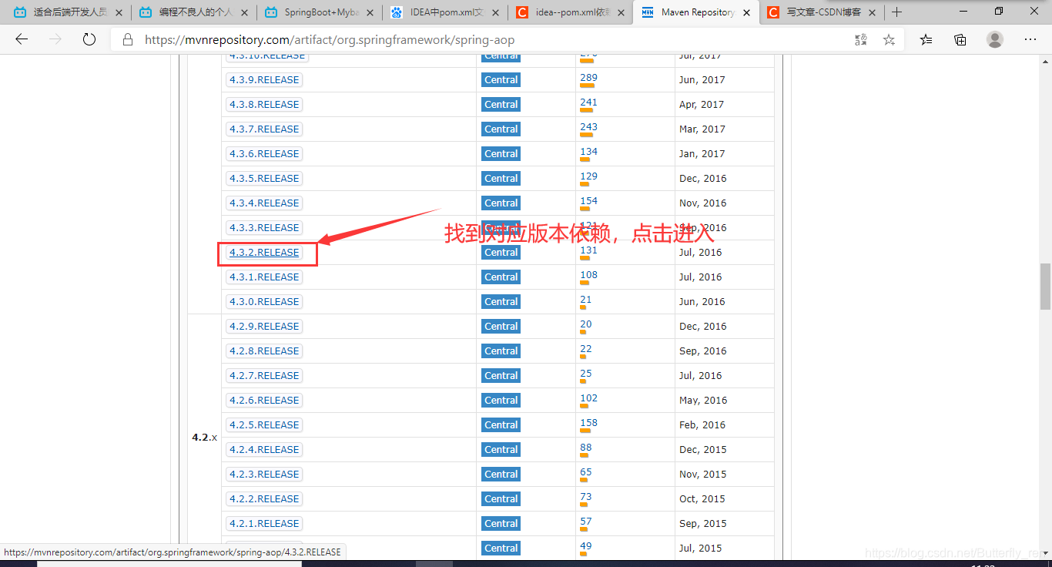Open version 4.2.3.RELEASE

tap(264, 474)
